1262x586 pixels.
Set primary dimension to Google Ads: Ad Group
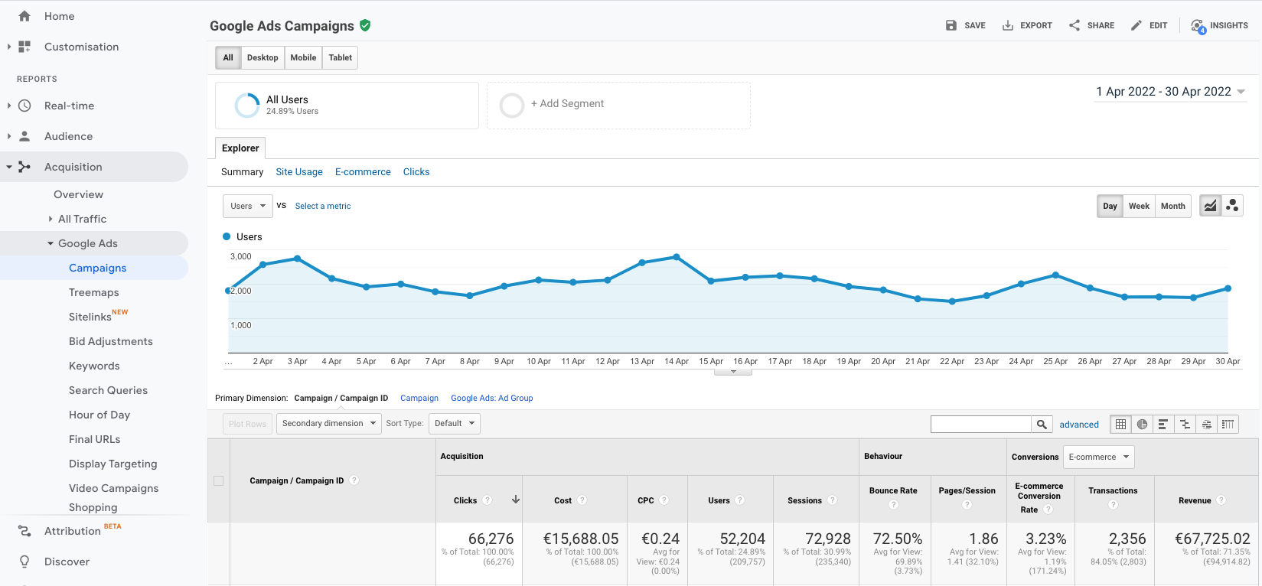492,398
